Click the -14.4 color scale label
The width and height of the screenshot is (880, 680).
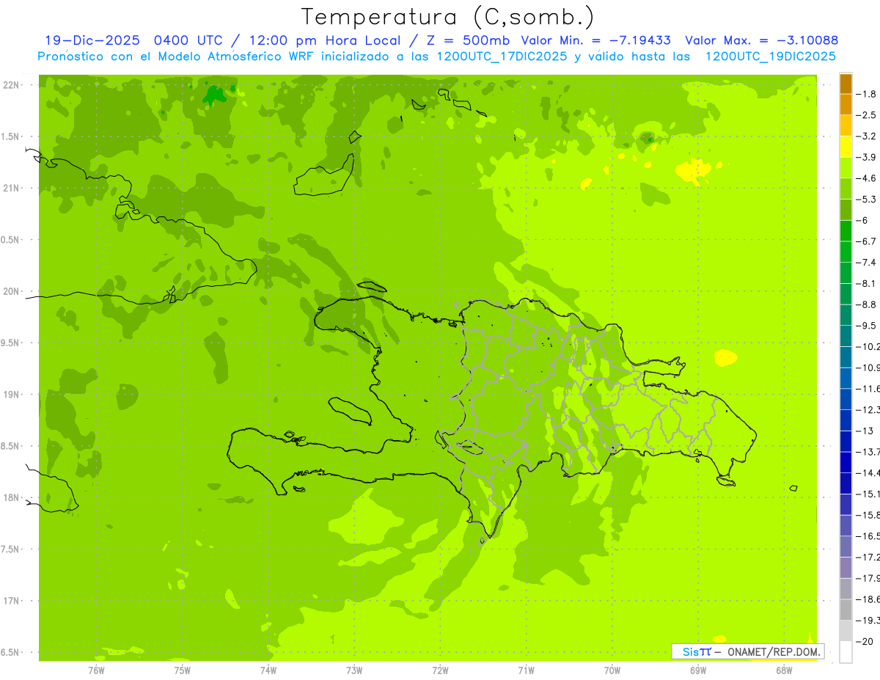click(x=867, y=473)
